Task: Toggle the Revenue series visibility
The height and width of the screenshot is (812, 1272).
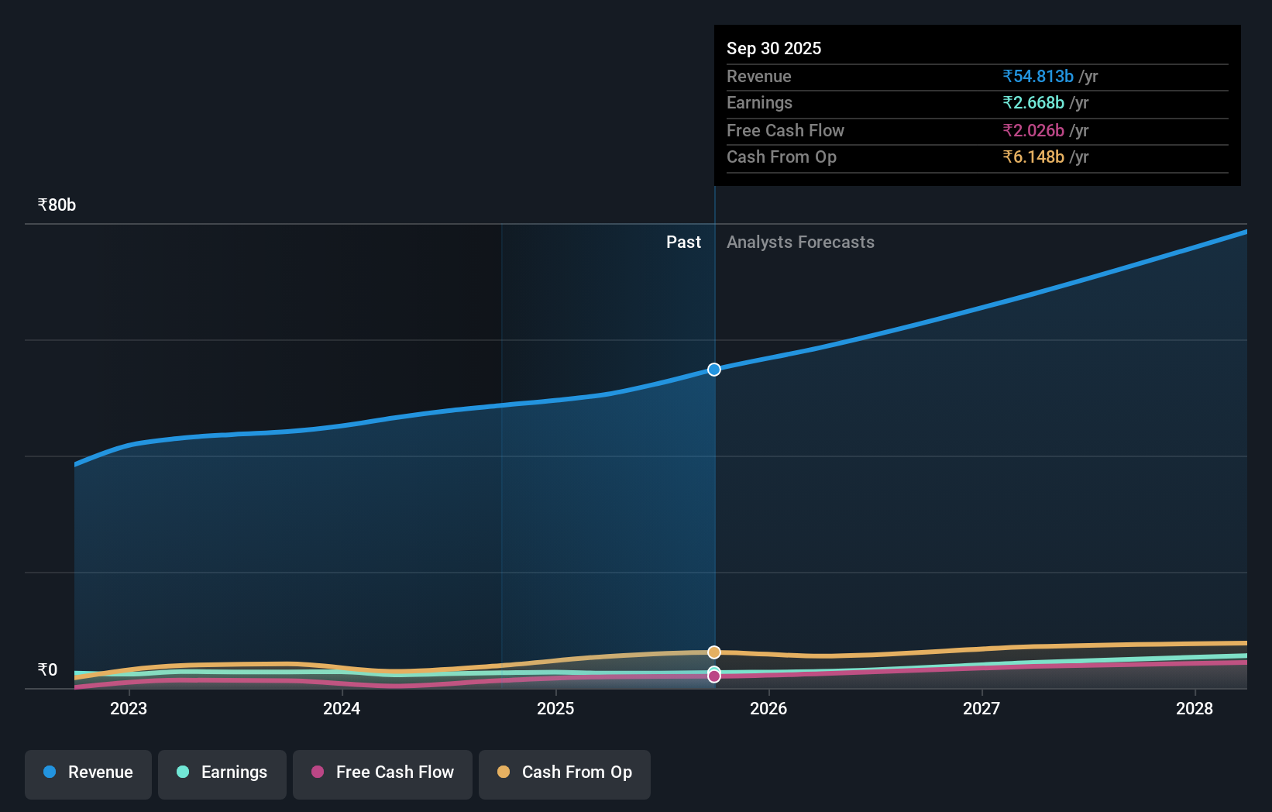Action: (x=88, y=773)
